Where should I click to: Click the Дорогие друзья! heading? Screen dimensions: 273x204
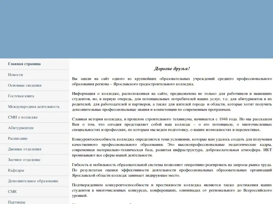pos(172,69)
